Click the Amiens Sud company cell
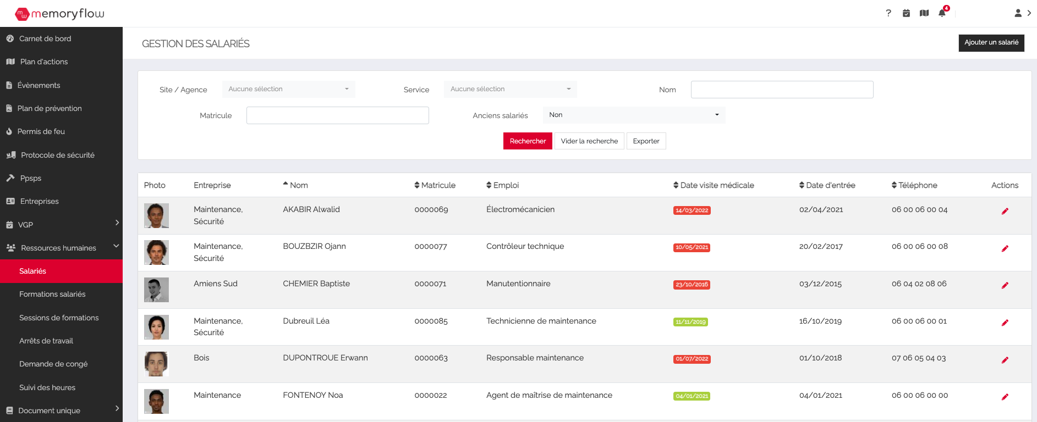Viewport: 1037px width, 422px height. pyautogui.click(x=216, y=284)
